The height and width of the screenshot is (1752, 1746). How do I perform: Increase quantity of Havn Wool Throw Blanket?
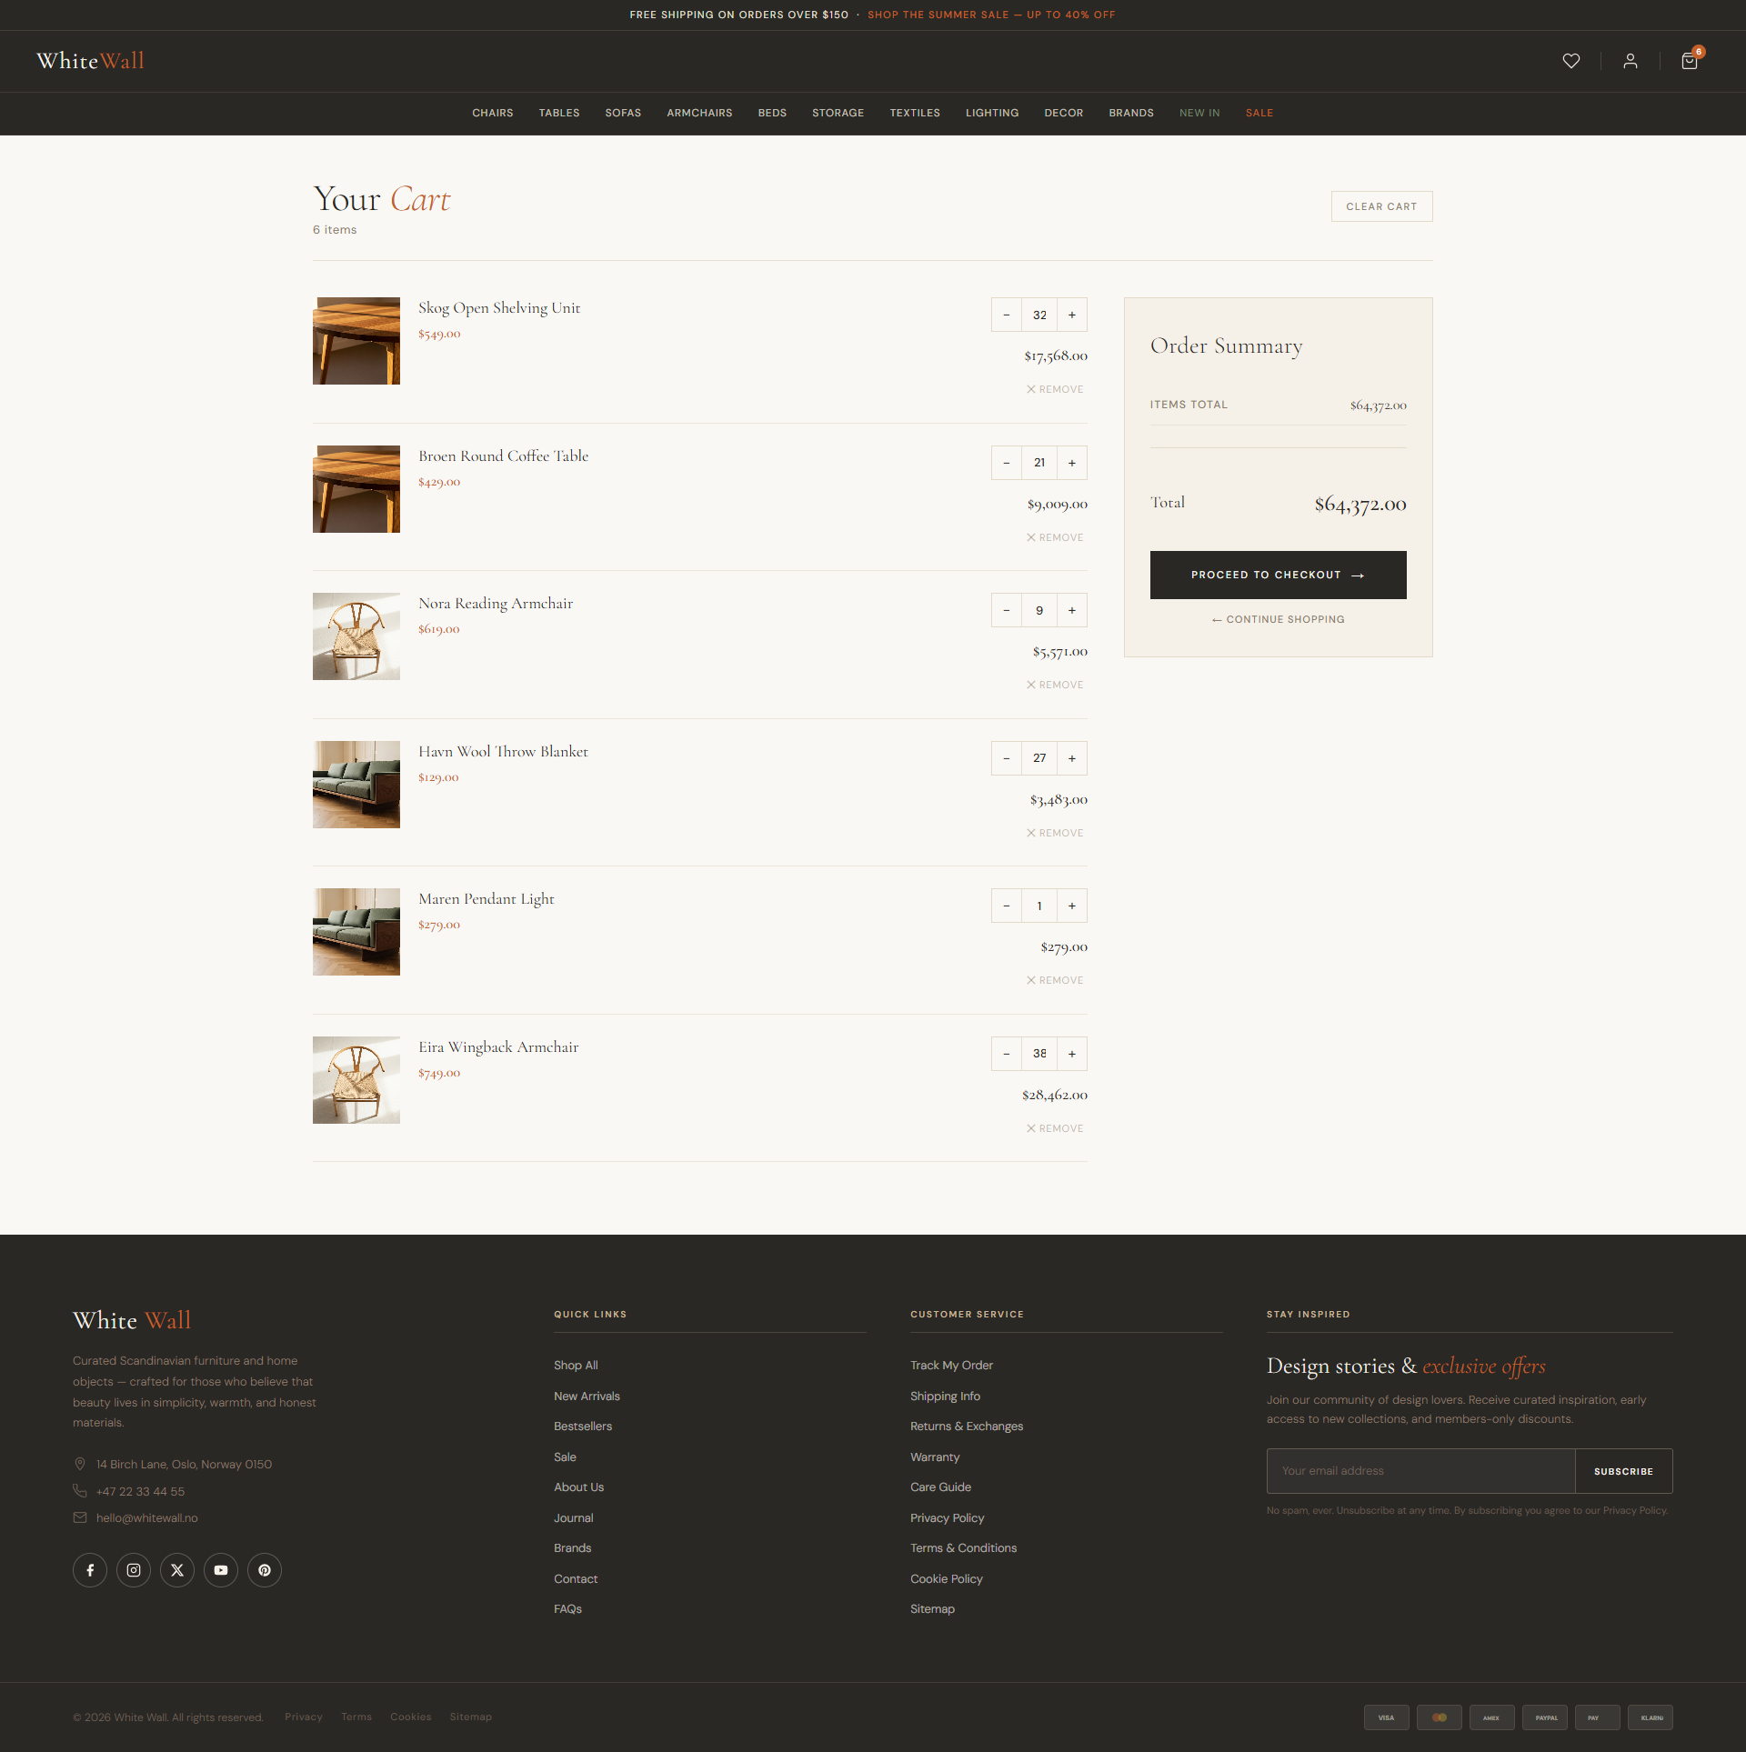(1072, 758)
